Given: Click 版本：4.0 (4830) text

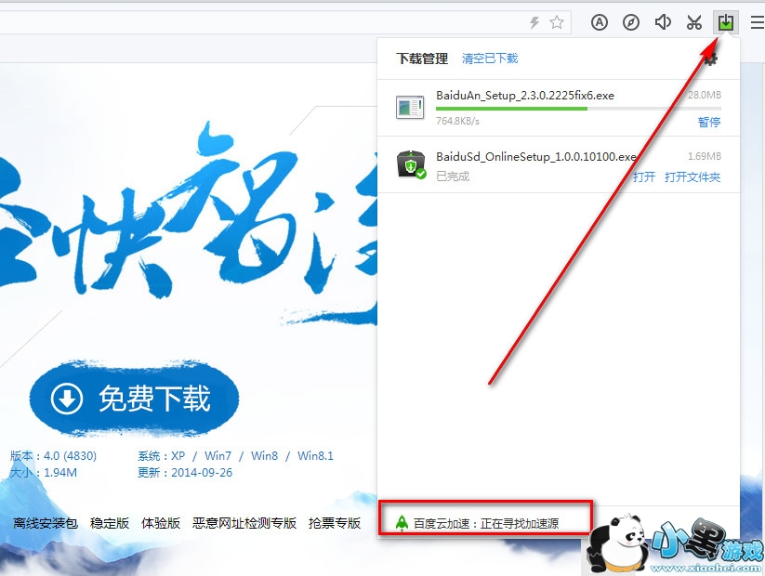Looking at the screenshot, I should point(53,455).
